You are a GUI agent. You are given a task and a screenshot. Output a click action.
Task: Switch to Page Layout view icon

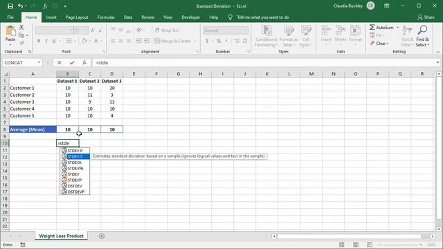pos(356,245)
